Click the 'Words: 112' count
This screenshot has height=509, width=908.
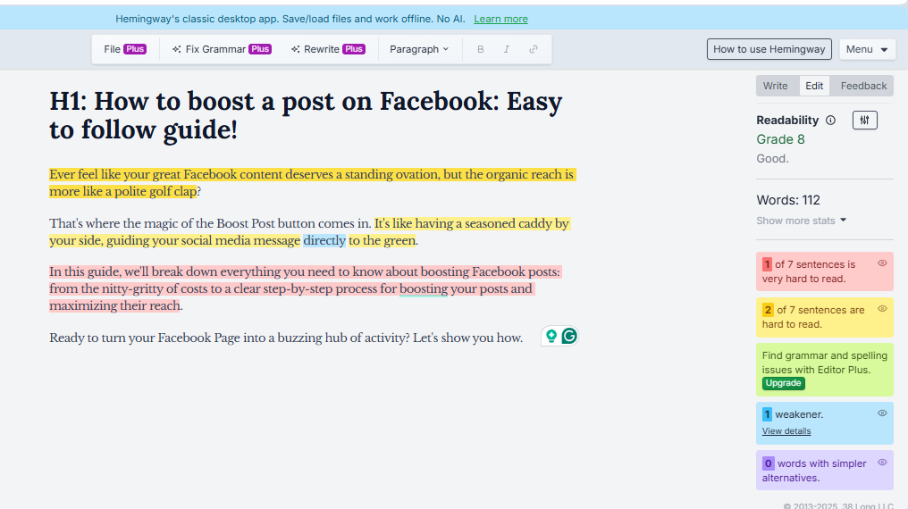click(787, 200)
